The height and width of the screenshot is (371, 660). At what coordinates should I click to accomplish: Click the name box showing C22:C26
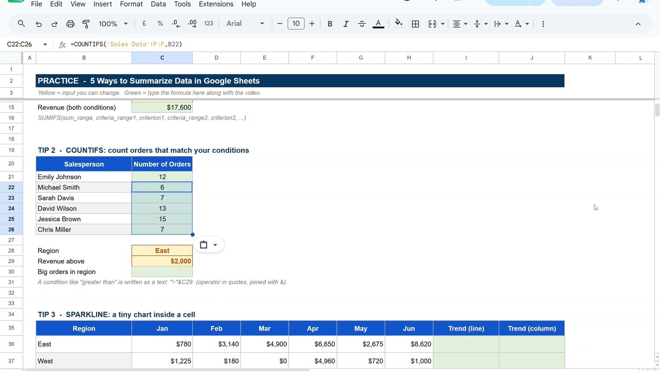point(19,44)
